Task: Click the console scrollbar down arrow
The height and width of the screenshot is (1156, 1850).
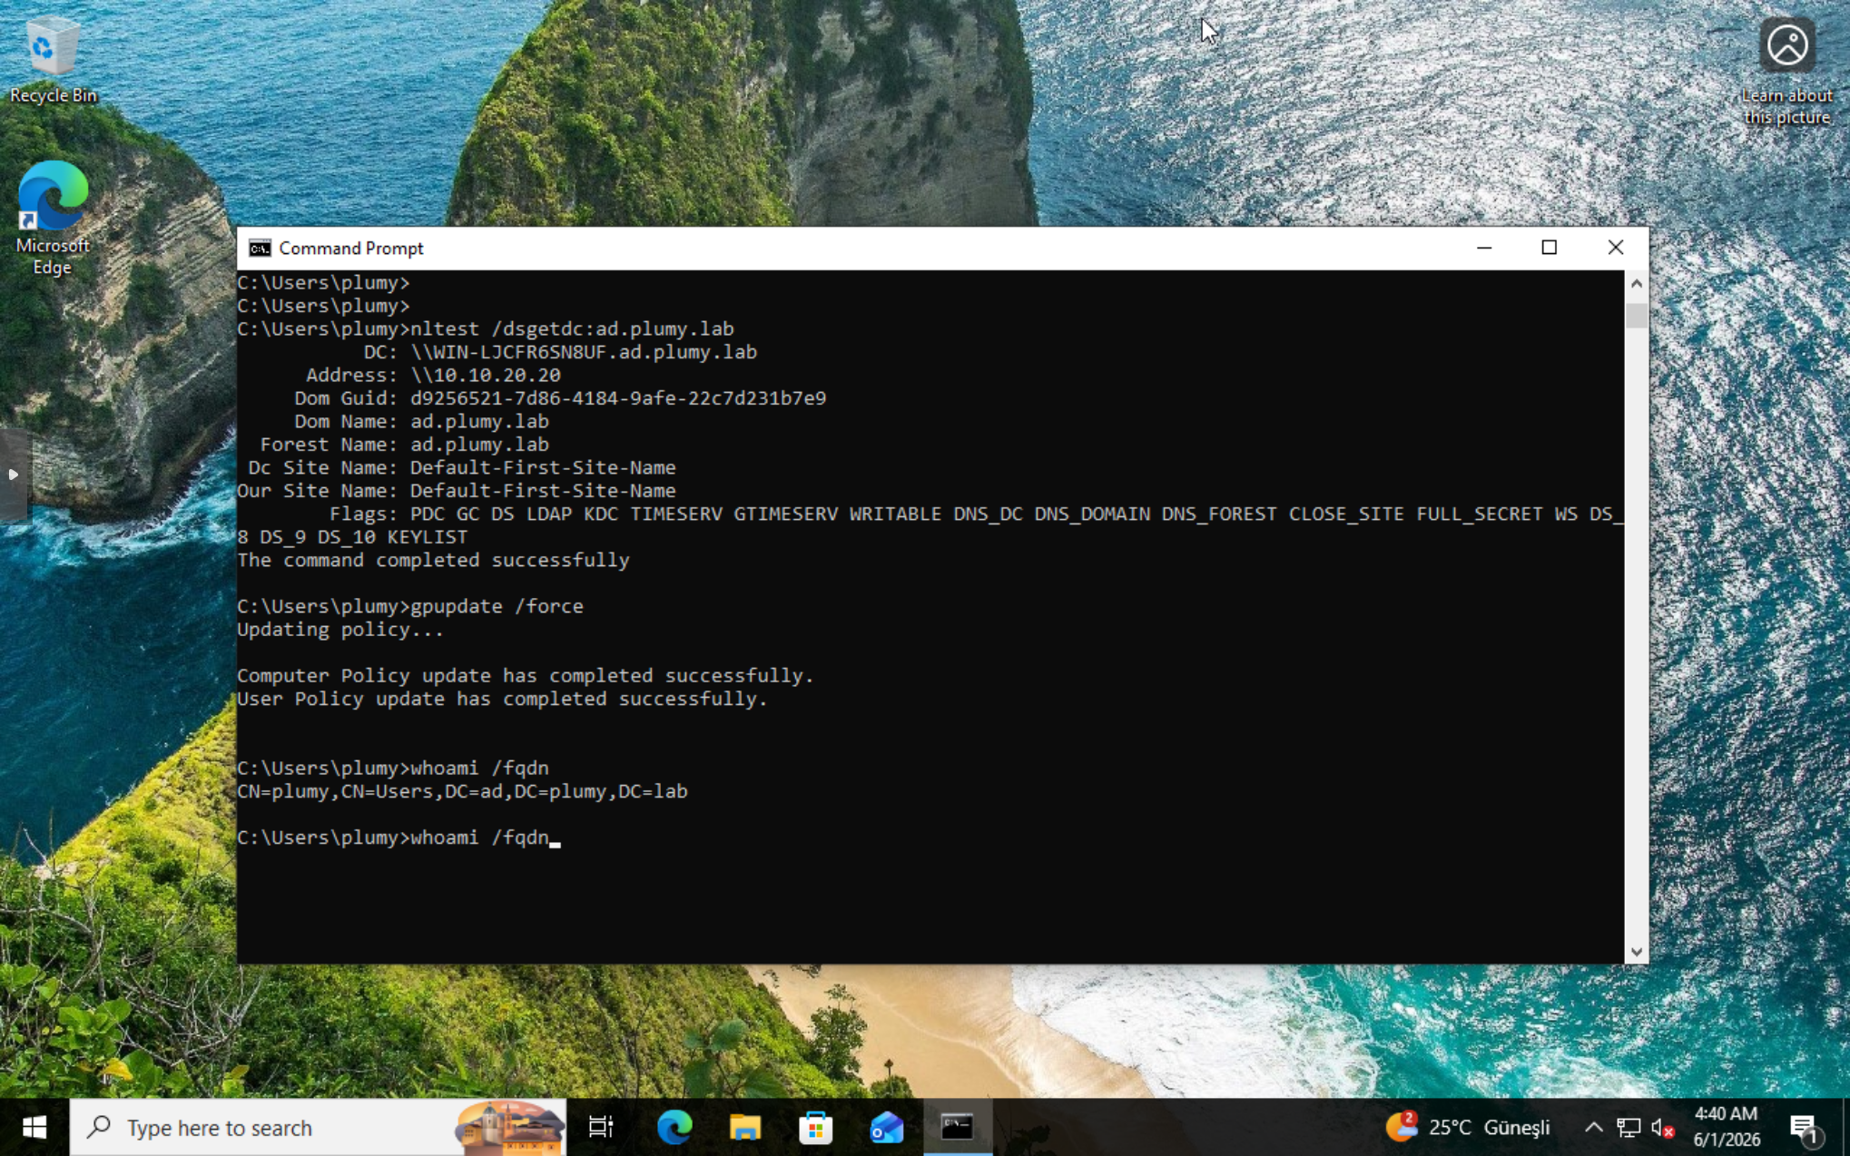Action: point(1636,952)
